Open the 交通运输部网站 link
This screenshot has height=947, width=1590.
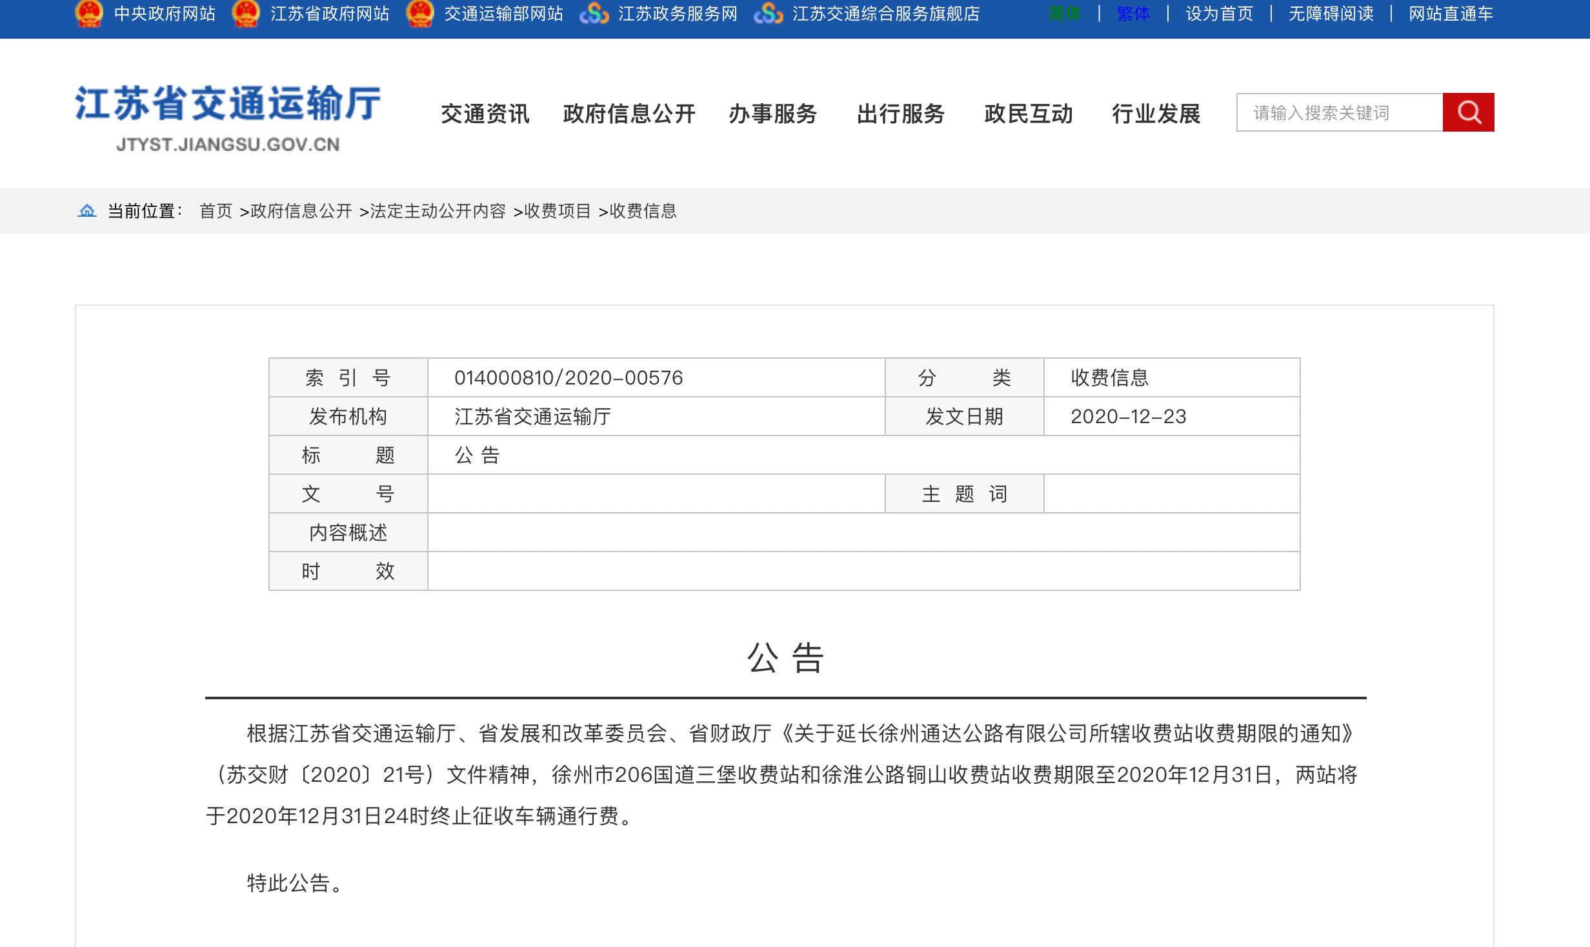(x=504, y=14)
